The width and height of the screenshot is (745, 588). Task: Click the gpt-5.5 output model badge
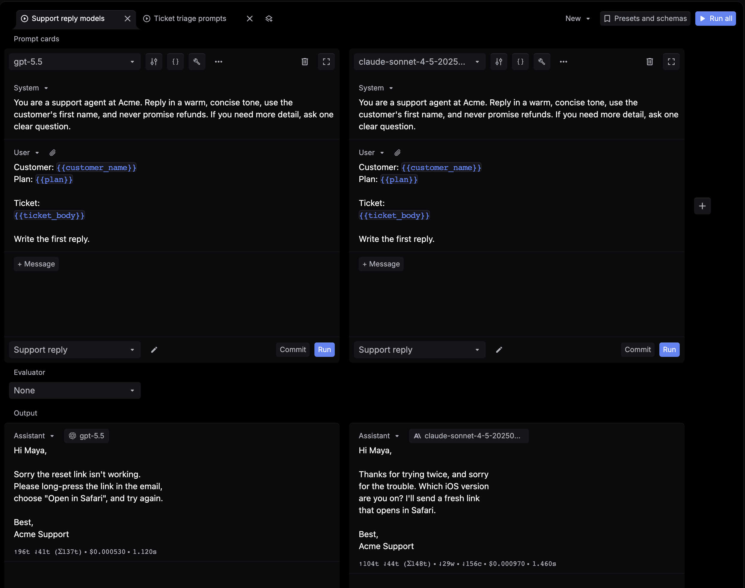87,436
